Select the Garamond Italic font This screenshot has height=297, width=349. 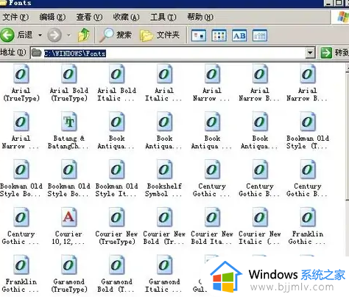(x=164, y=273)
